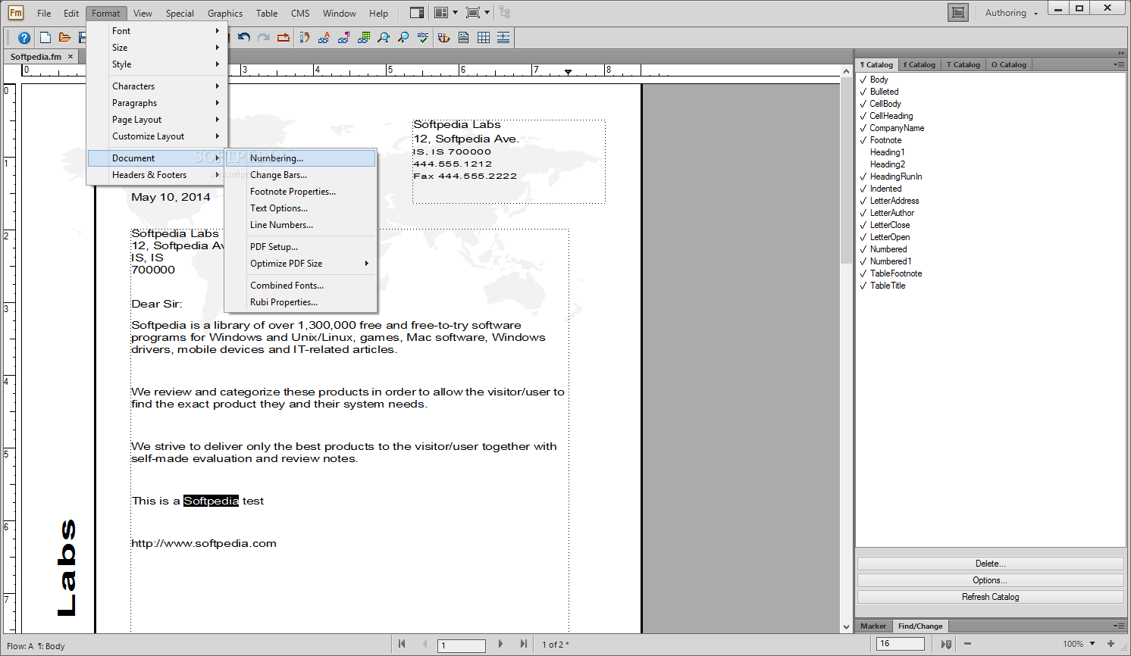The image size is (1131, 656).
Task: Open the paragraph catalog icon with pilcrow
Action: tap(344, 37)
